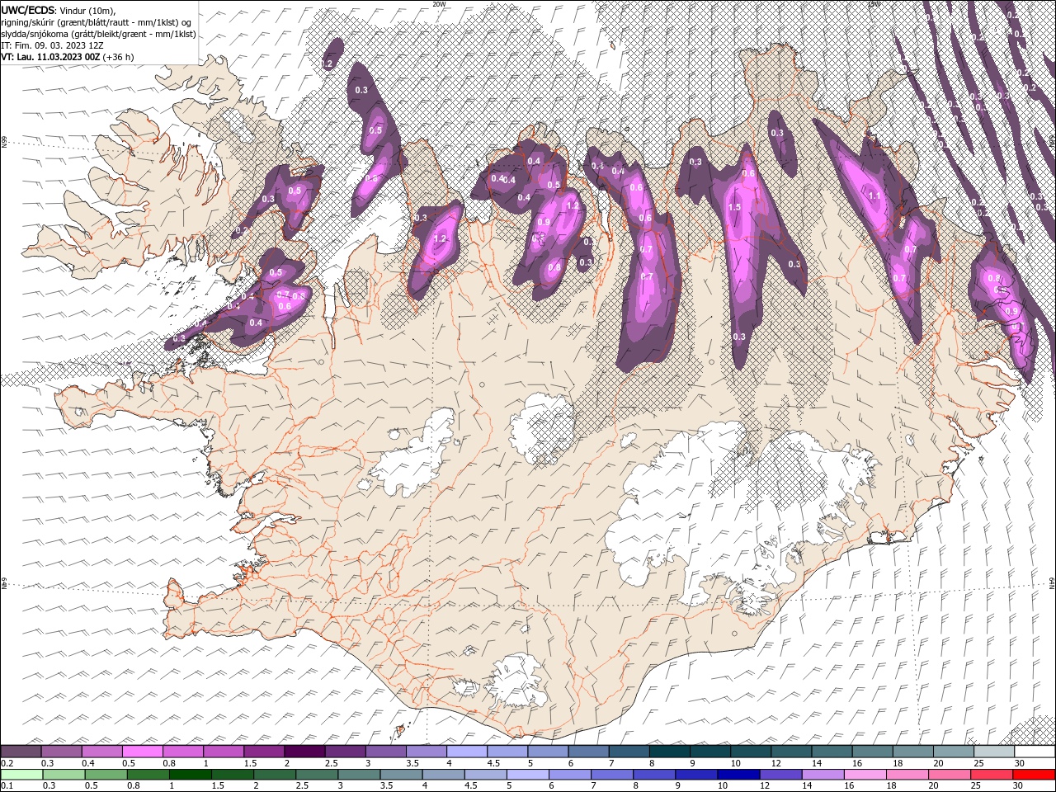Select the lavender snow swatch at 4
The width and height of the screenshot is (1056, 792).
(466, 752)
